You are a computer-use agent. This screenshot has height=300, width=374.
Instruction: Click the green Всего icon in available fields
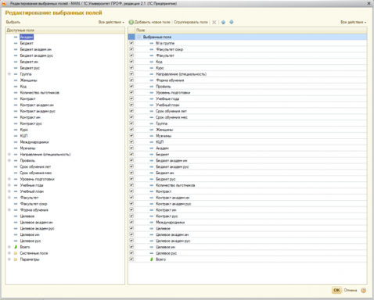(16, 247)
